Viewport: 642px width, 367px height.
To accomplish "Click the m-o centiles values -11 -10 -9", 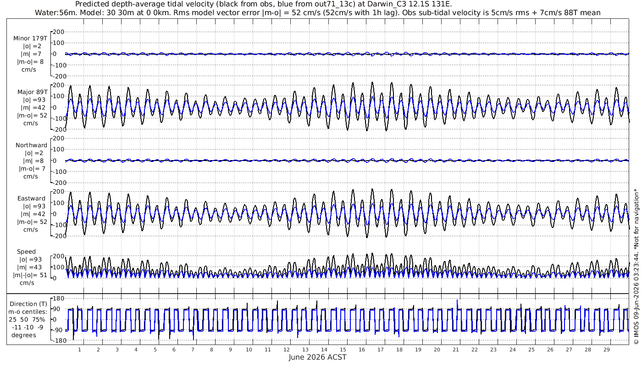I will point(28,327).
